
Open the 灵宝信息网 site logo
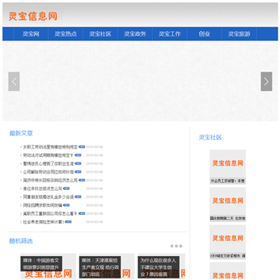coord(33,16)
